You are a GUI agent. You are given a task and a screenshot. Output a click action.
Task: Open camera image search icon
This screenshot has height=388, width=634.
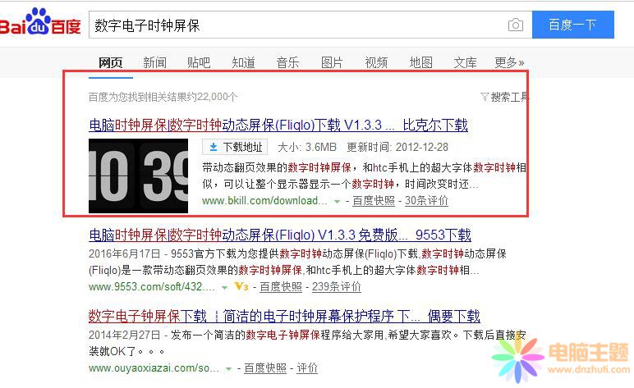(x=515, y=25)
